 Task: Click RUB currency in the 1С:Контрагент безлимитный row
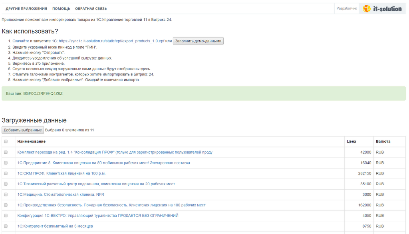tap(380, 226)
